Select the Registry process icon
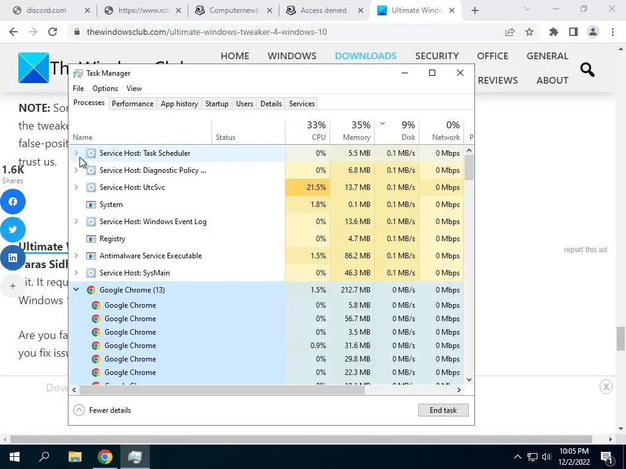Viewport: 626px width, 469px height. 91,239
